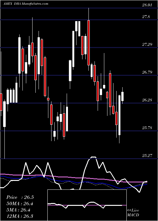Click the AMEX DBA MunafaSutra.com title text

click(x=26, y=4)
